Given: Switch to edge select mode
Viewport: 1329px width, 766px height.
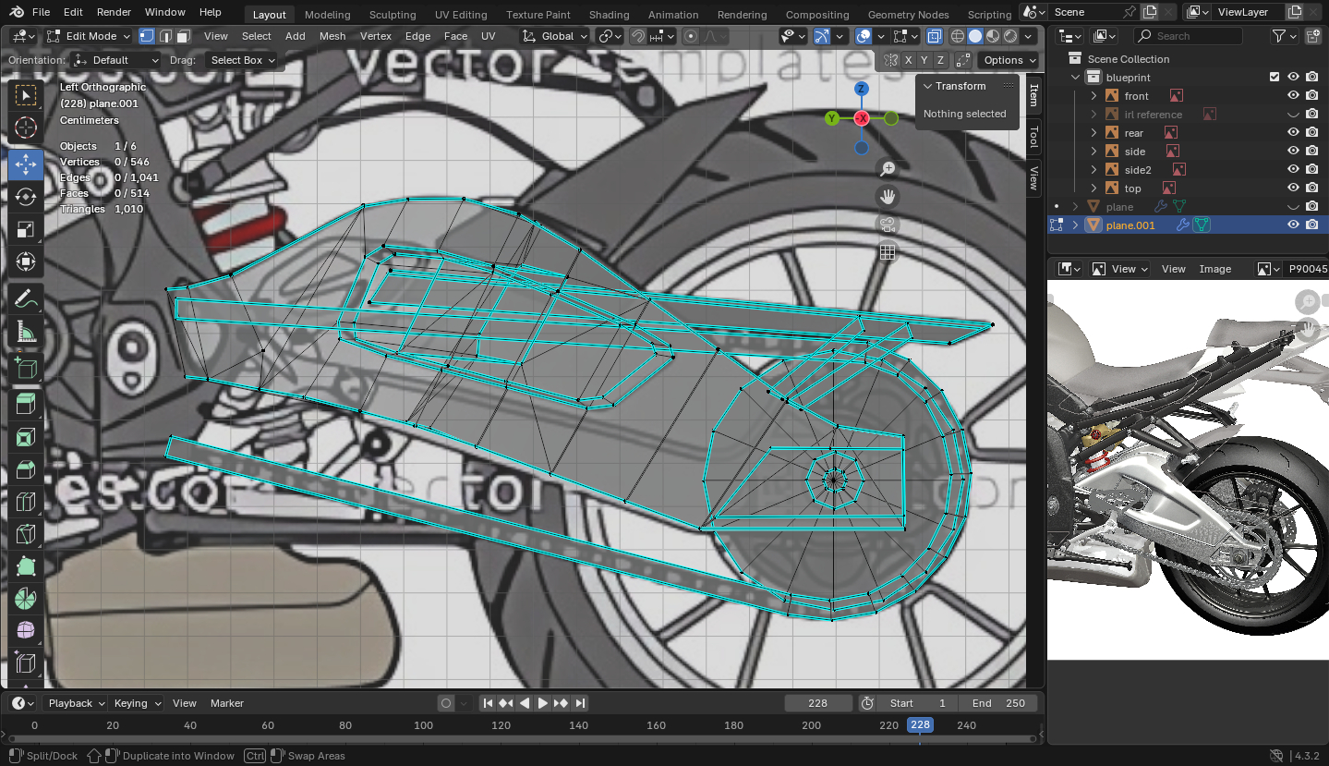Looking at the screenshot, I should tap(165, 36).
